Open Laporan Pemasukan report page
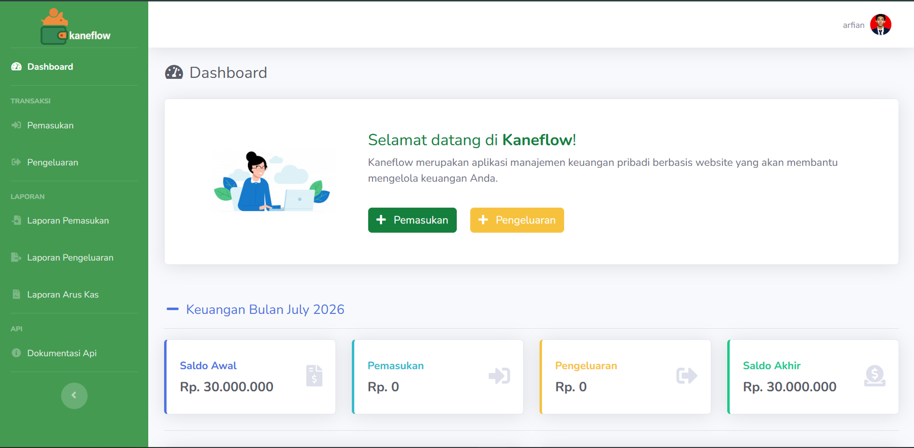 coord(74,221)
